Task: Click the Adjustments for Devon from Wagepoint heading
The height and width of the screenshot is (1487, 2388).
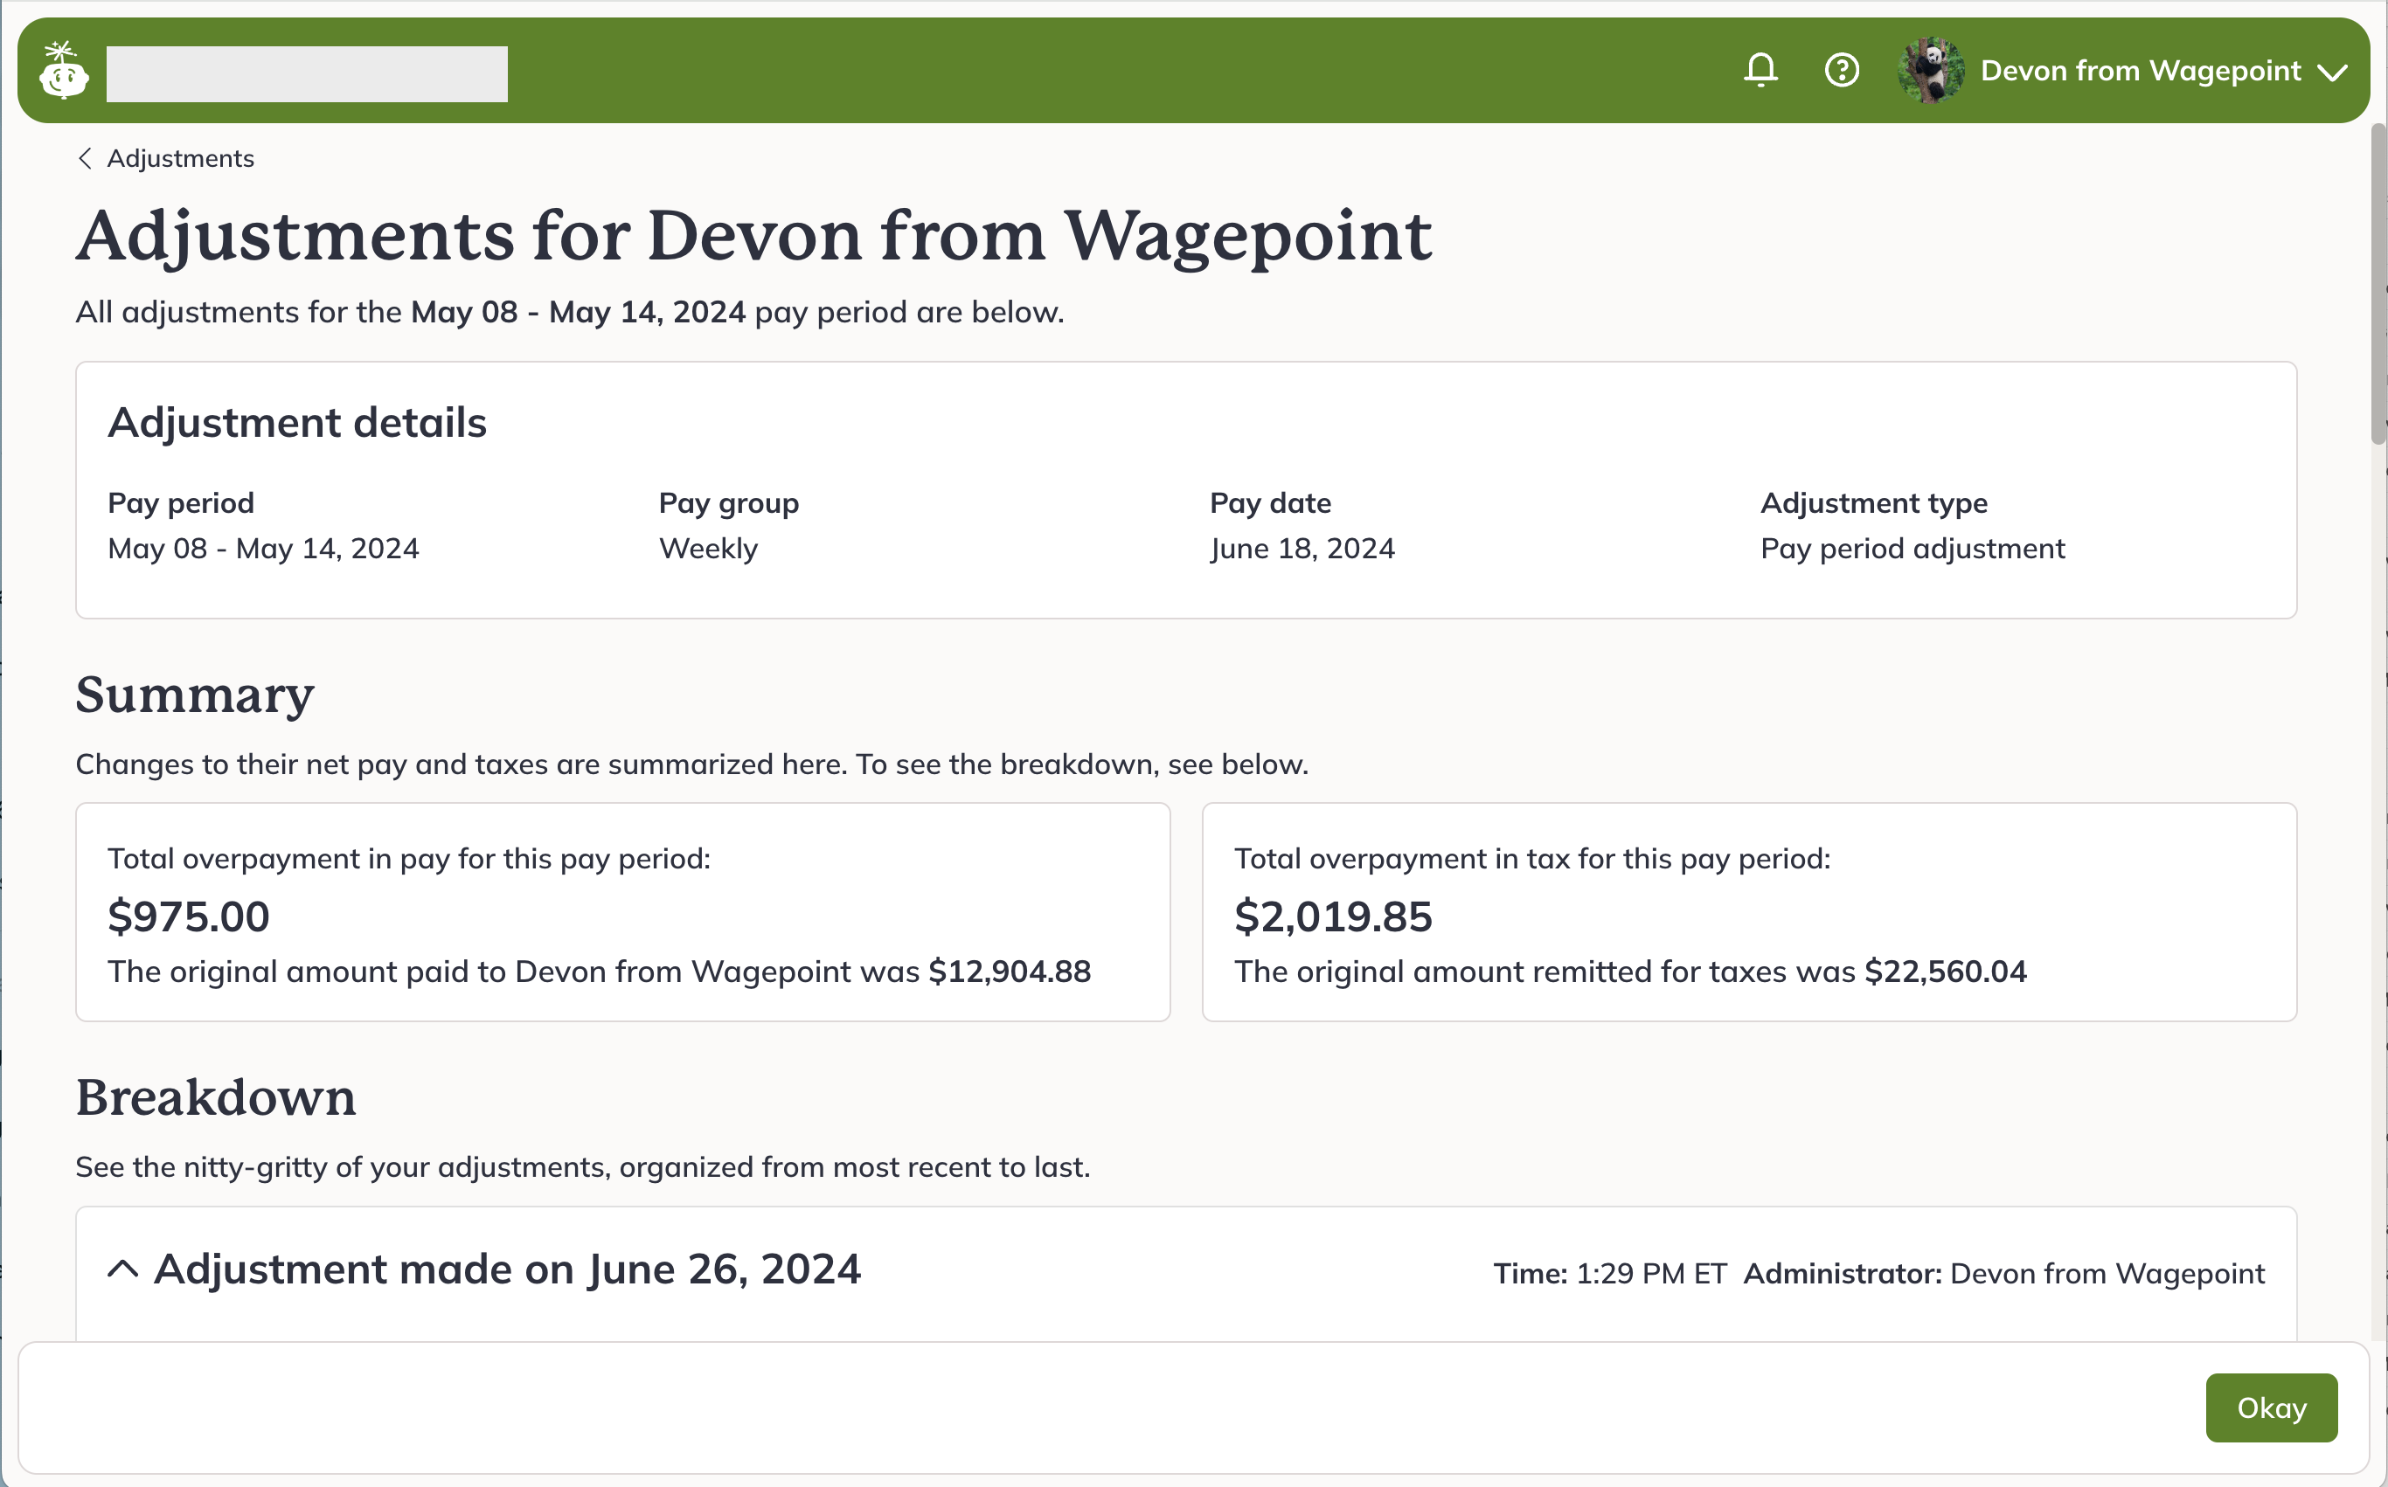Action: pos(753,236)
